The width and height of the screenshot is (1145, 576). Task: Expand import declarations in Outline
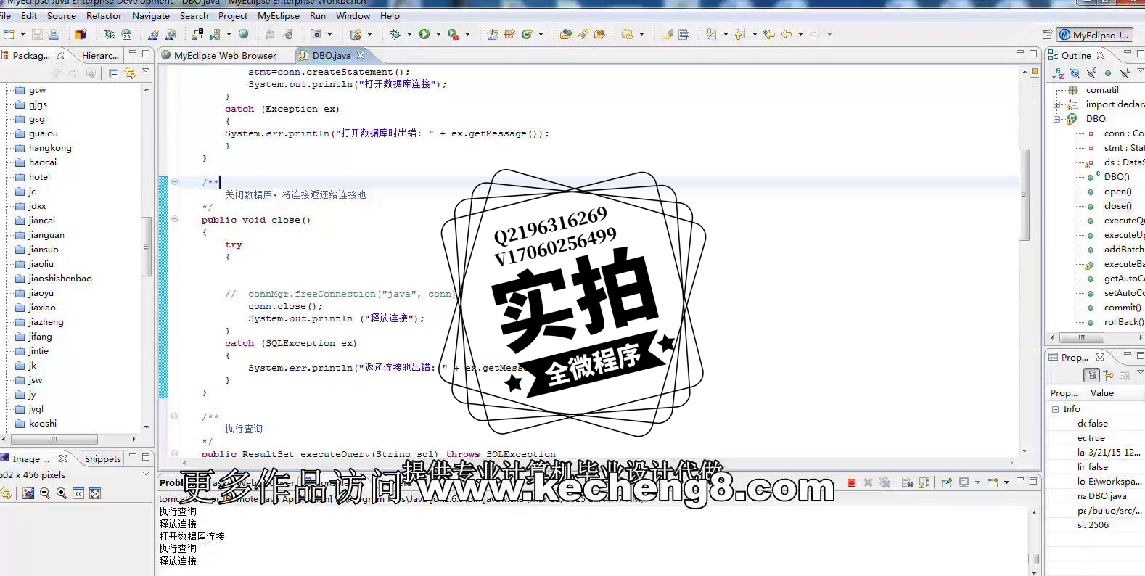pyautogui.click(x=1057, y=104)
